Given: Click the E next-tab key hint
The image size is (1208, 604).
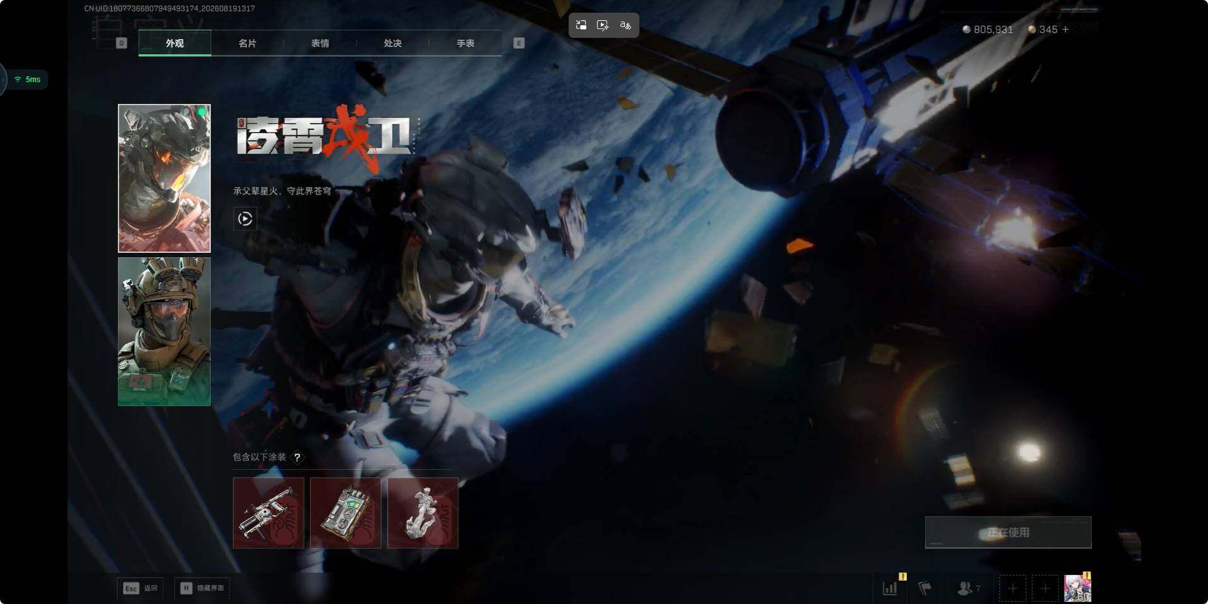Looking at the screenshot, I should coord(519,43).
